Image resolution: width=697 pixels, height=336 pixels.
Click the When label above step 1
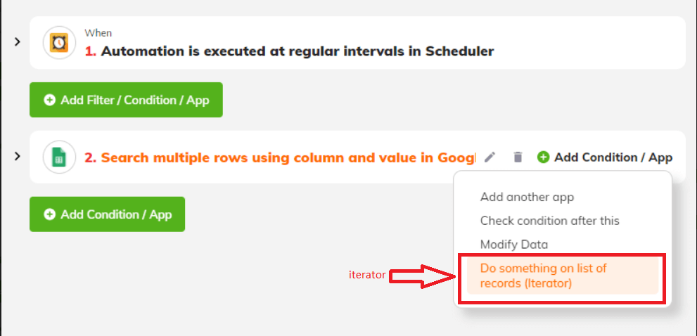(98, 33)
